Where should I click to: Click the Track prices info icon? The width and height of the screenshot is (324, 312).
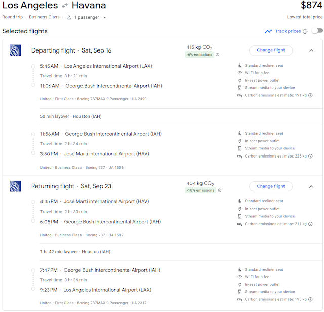305,31
